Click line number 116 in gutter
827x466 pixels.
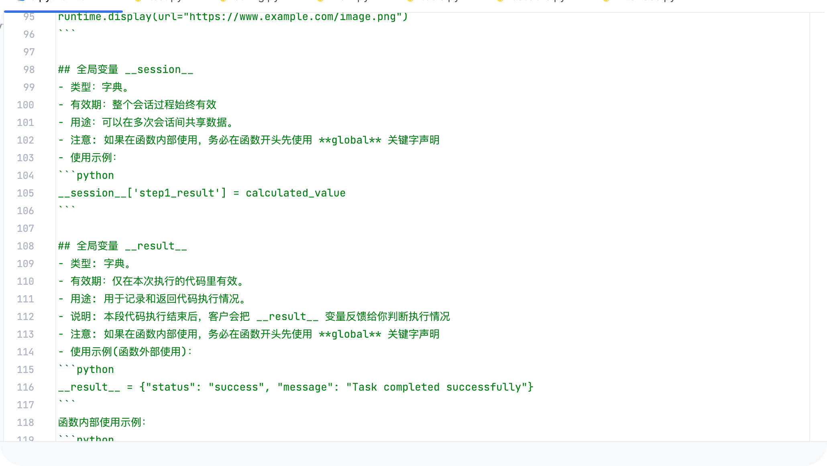point(25,387)
